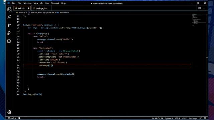Click the .setTitle line on line 30

pos(53,54)
